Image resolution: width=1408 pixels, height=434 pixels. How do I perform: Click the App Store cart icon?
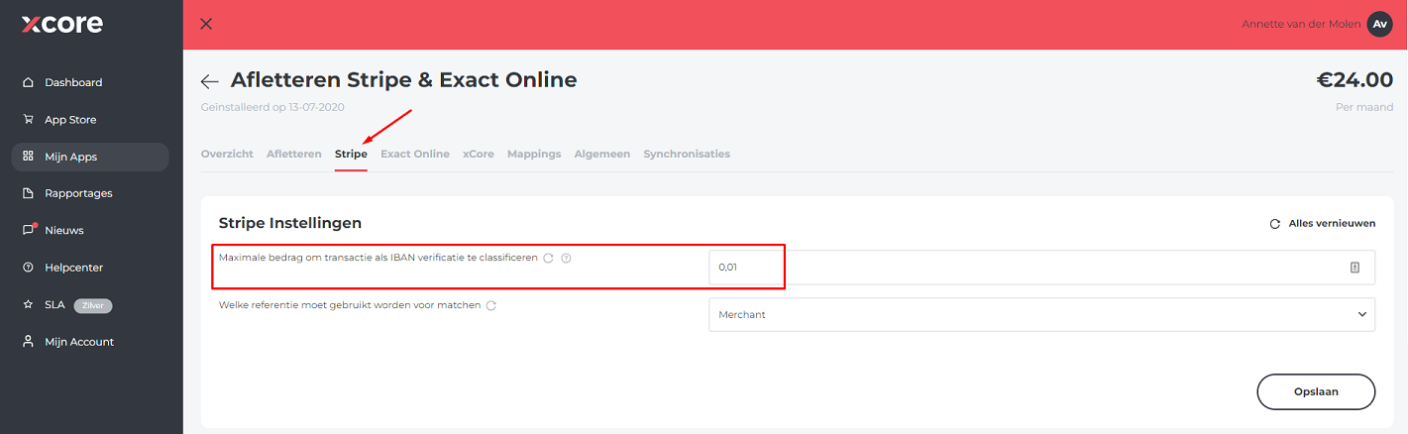pos(28,120)
